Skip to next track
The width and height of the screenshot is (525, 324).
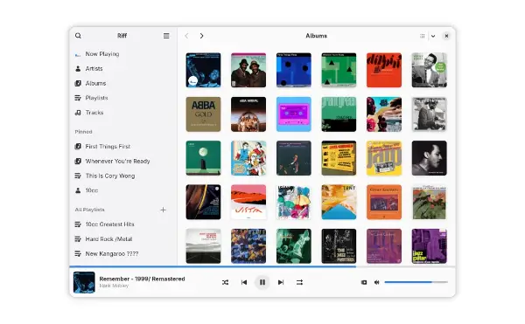[x=281, y=282]
